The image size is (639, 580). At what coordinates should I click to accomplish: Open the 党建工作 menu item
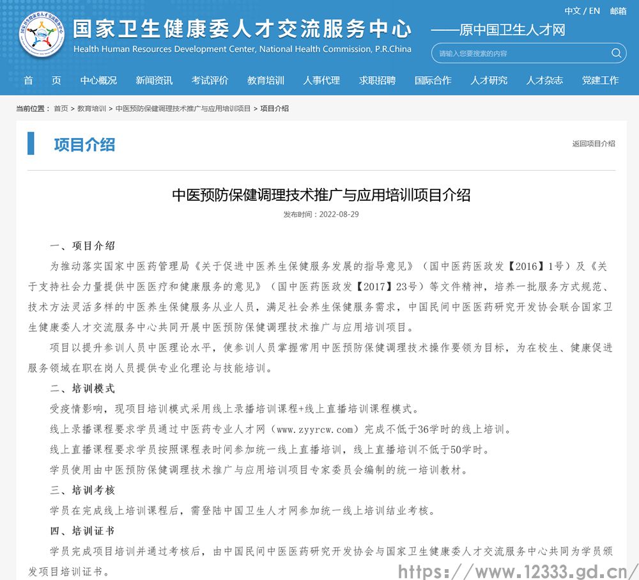tap(600, 81)
